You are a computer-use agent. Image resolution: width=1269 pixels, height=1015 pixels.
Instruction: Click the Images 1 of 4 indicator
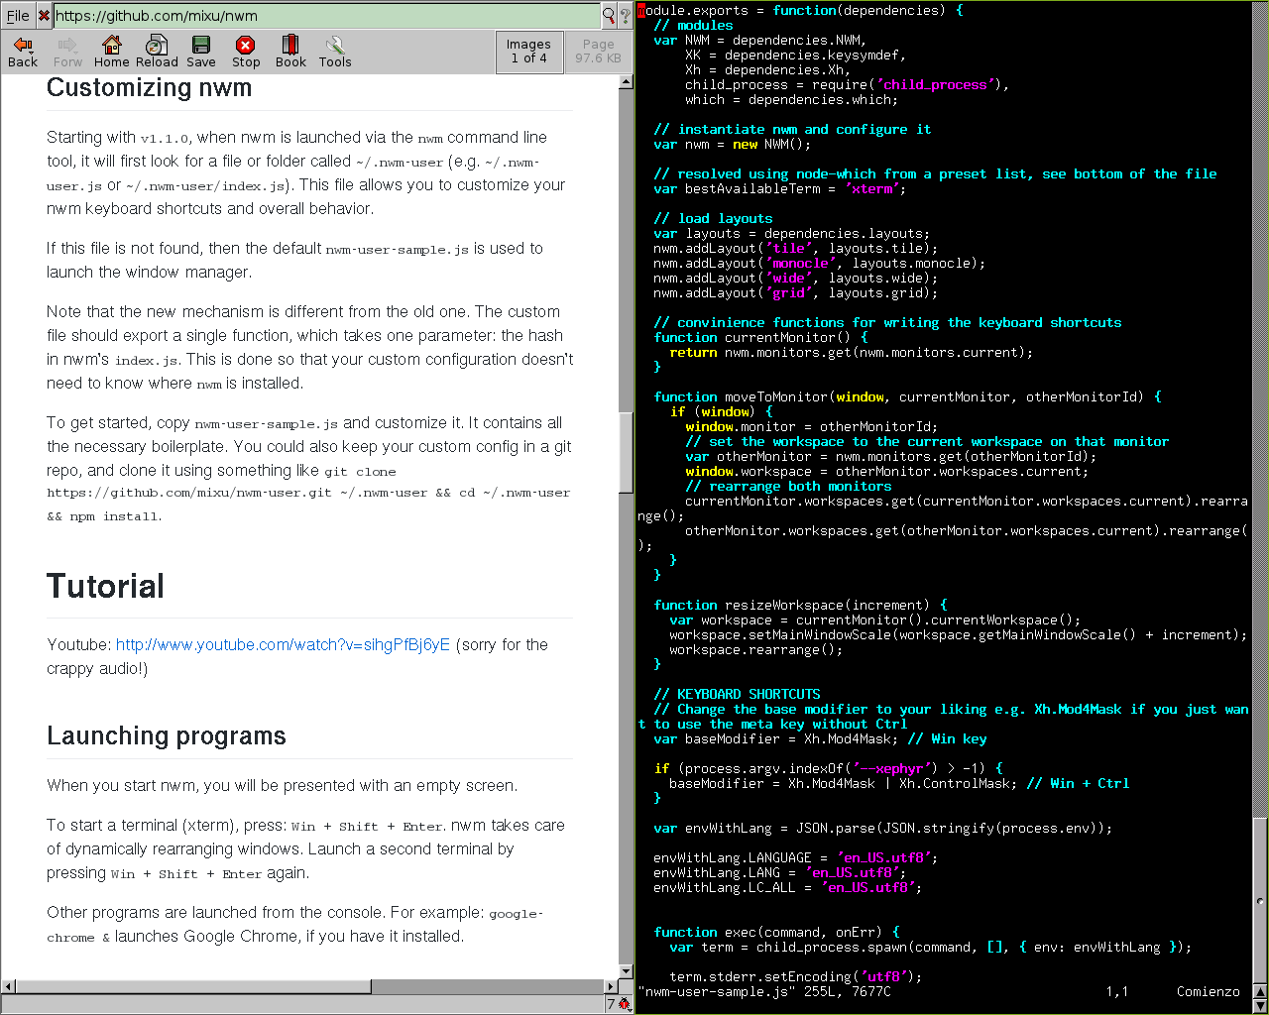click(528, 52)
